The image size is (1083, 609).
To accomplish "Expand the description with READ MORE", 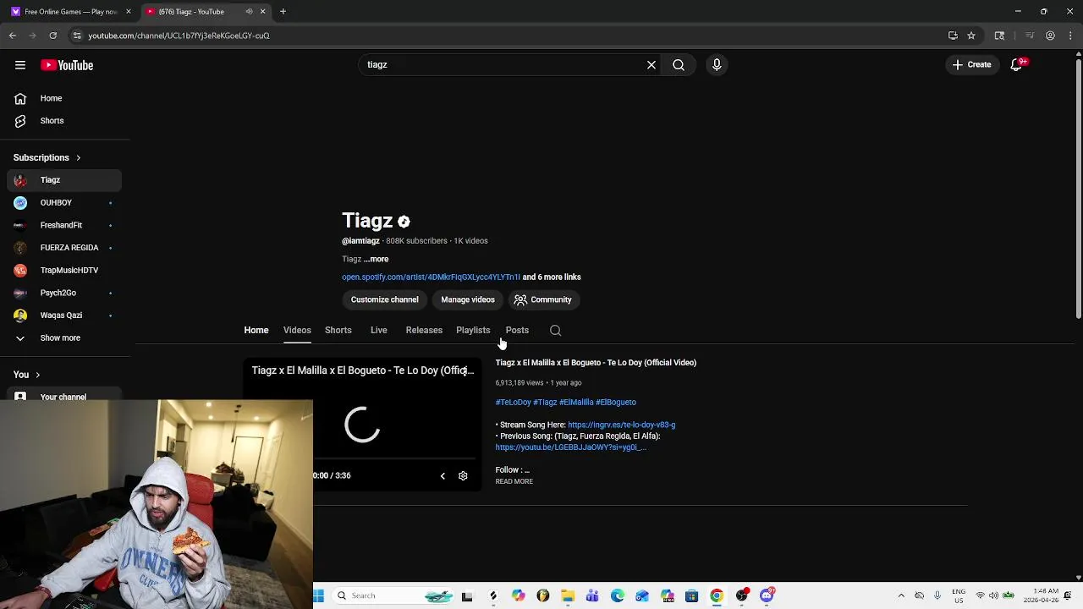I will tap(514, 481).
